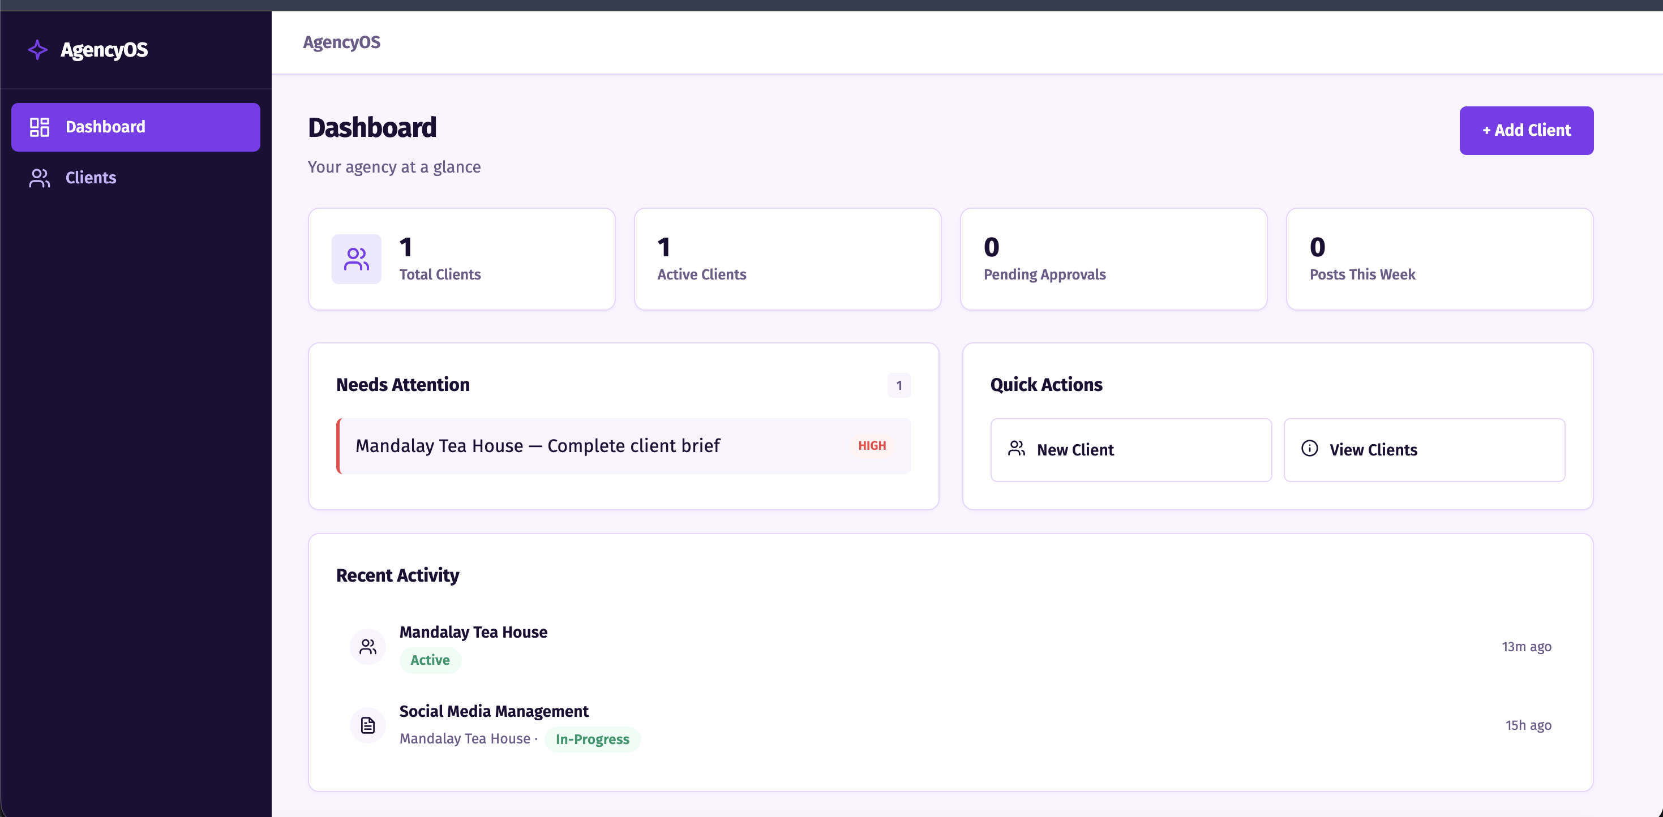Click the Needs Attention count badge
Screen dimensions: 1663x817
click(899, 385)
